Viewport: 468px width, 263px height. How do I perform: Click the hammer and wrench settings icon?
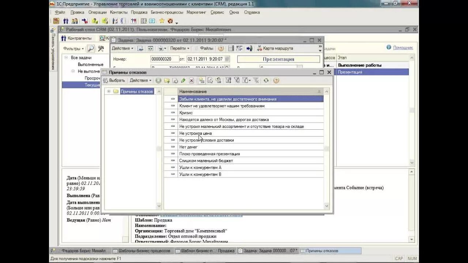click(101, 49)
